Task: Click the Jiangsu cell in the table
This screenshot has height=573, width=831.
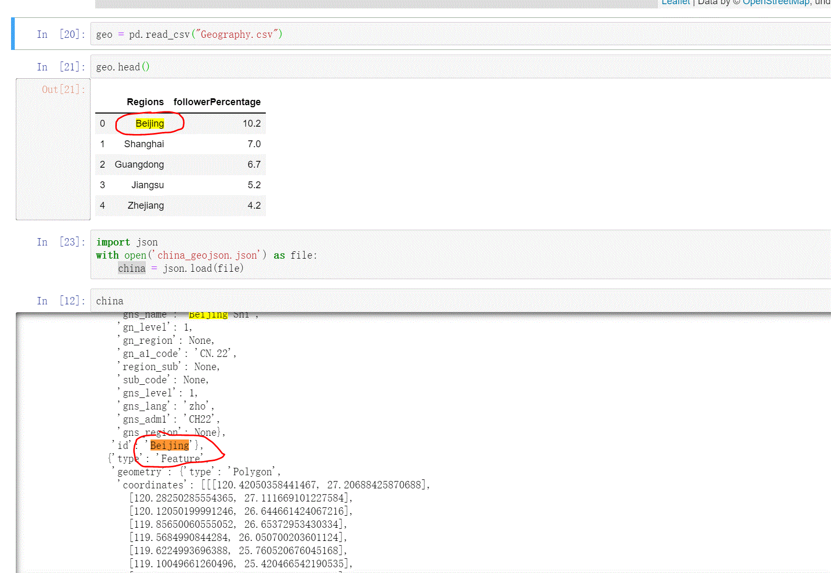Action: (147, 185)
